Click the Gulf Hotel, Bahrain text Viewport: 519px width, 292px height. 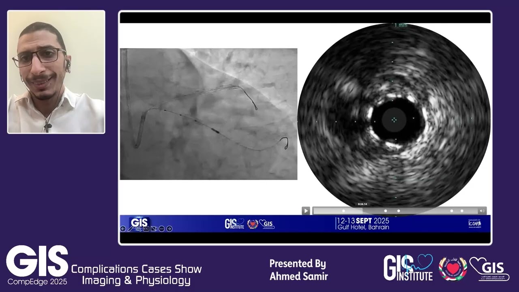point(363,227)
